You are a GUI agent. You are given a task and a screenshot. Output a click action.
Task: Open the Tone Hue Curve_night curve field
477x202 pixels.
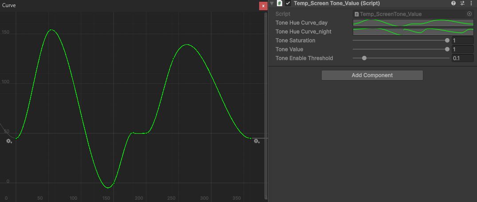(x=413, y=31)
